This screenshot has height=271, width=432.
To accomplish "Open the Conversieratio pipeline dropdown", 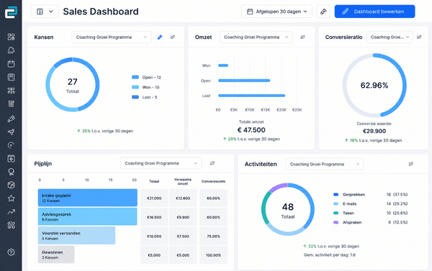I will tap(390, 37).
